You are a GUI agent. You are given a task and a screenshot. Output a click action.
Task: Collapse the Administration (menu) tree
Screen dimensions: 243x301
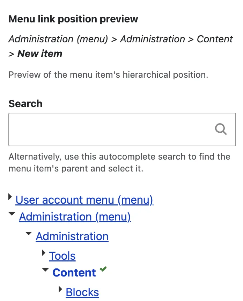[x=12, y=213]
